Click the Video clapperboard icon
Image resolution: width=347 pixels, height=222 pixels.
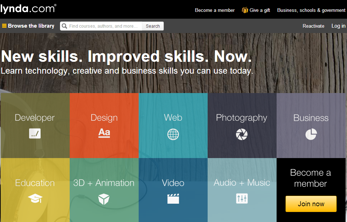tap(173, 199)
